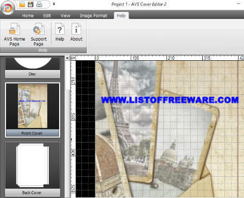Click the open folder icon in quick access
Viewport: 244px width, 198px height.
point(22,4)
